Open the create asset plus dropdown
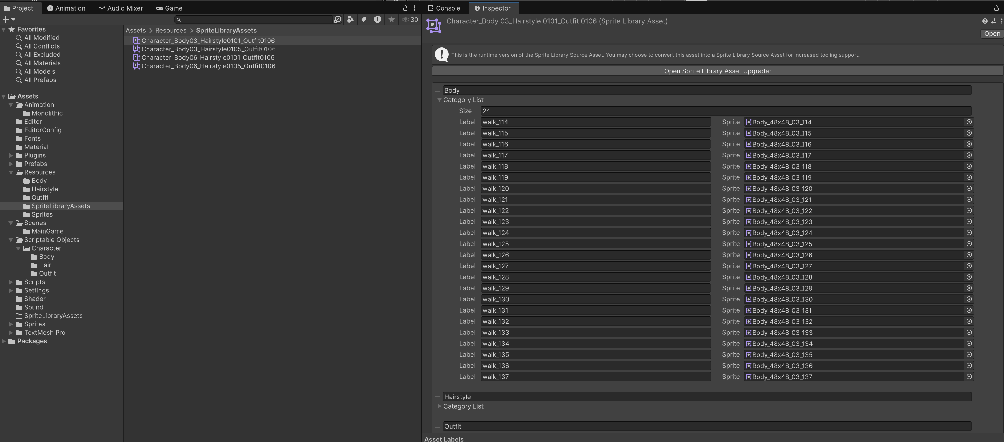 8,20
